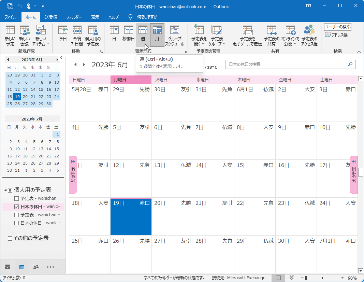Uncheck the highlighted 日本の休日 calendar checkbox
The width and height of the screenshot is (364, 282).
[16, 207]
